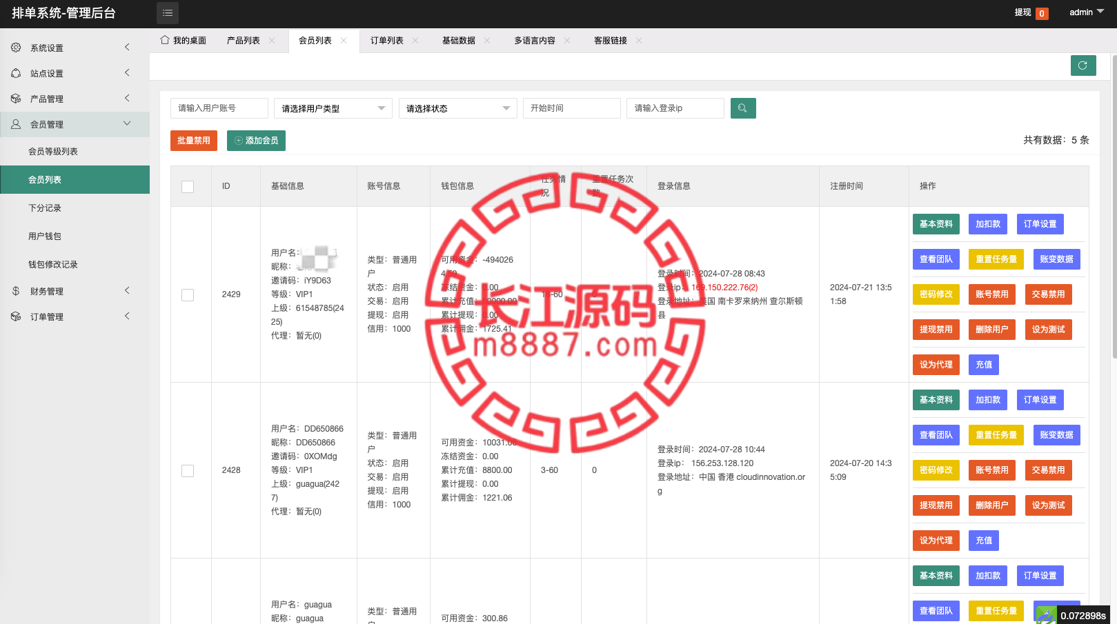Click the search magnifier icon button
Viewport: 1117px width, 624px height.
[x=743, y=108]
